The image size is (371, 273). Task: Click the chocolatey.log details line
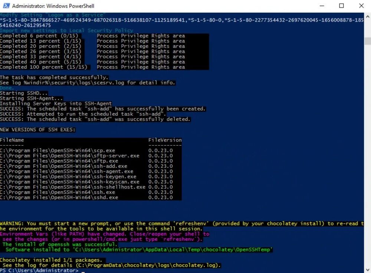[112, 265]
